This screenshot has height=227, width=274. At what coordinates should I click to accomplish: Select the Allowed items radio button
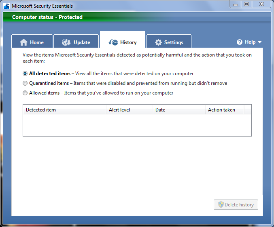pos(25,93)
